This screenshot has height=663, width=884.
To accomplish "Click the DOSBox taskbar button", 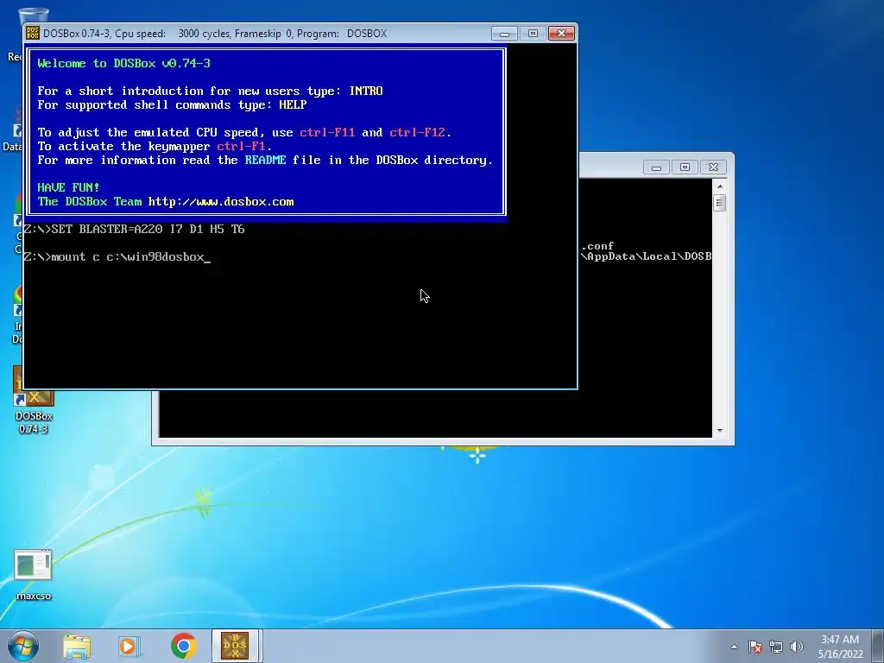I will (x=235, y=646).
